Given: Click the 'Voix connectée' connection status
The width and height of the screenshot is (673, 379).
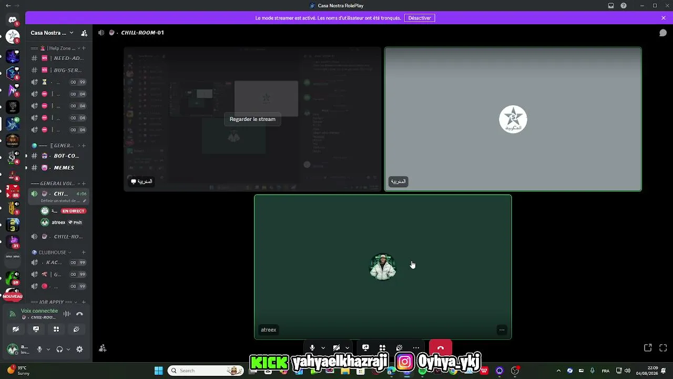Looking at the screenshot, I should (x=39, y=311).
